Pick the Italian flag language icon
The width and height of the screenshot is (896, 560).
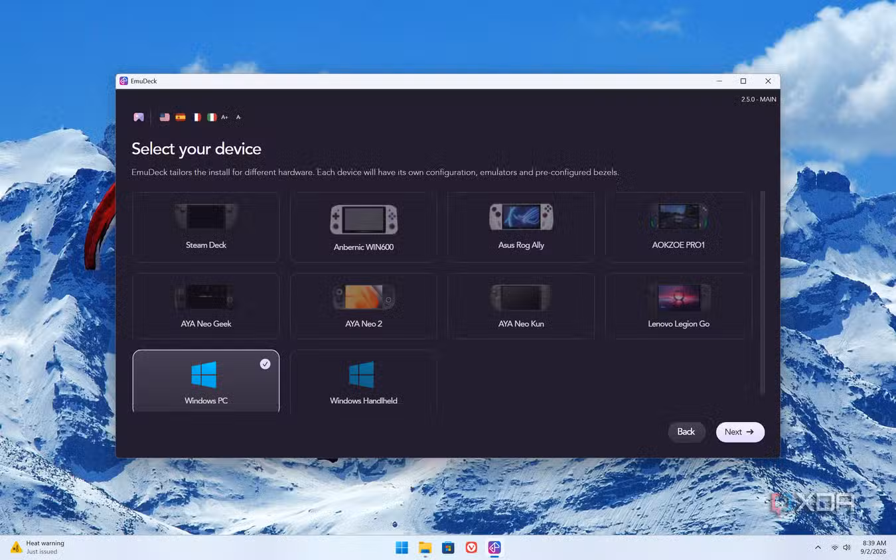[x=212, y=117]
